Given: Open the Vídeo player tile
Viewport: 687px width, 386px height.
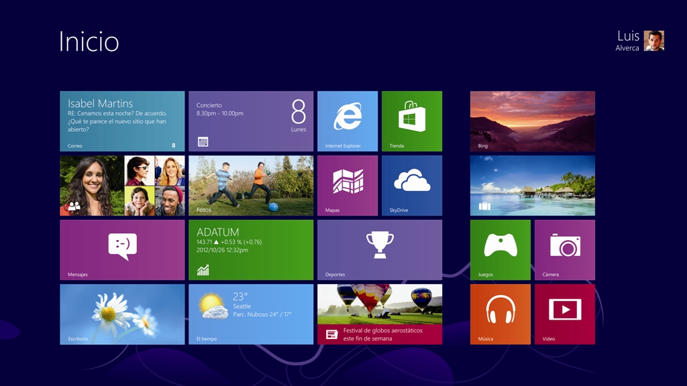Looking at the screenshot, I should click(x=565, y=314).
